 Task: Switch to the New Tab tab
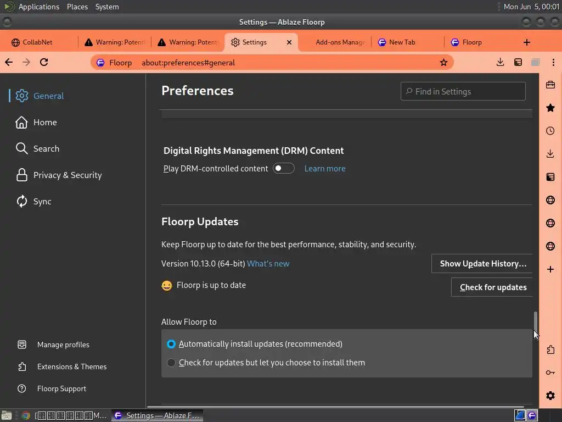point(408,42)
